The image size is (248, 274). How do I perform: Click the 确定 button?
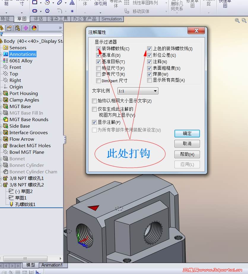coord(187,134)
